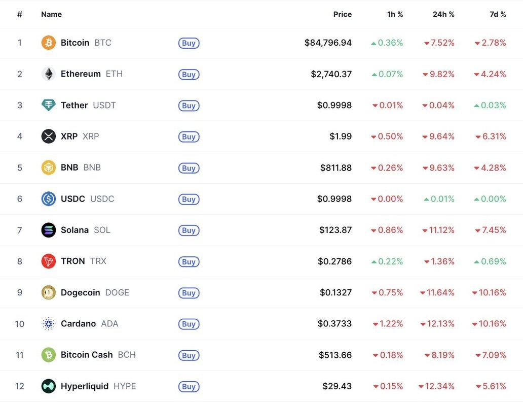The width and height of the screenshot is (523, 403).
Task: Click the XRP logo icon
Action: (x=48, y=136)
